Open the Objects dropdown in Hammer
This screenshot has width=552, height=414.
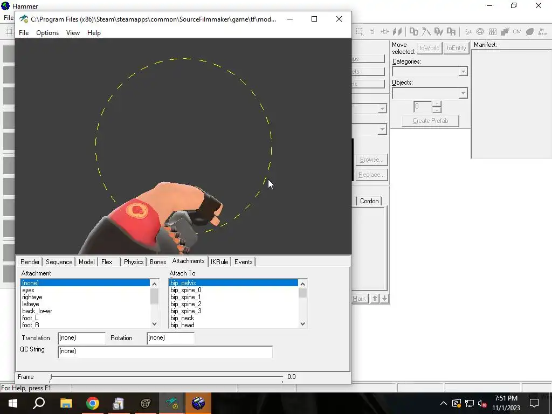[x=463, y=93]
